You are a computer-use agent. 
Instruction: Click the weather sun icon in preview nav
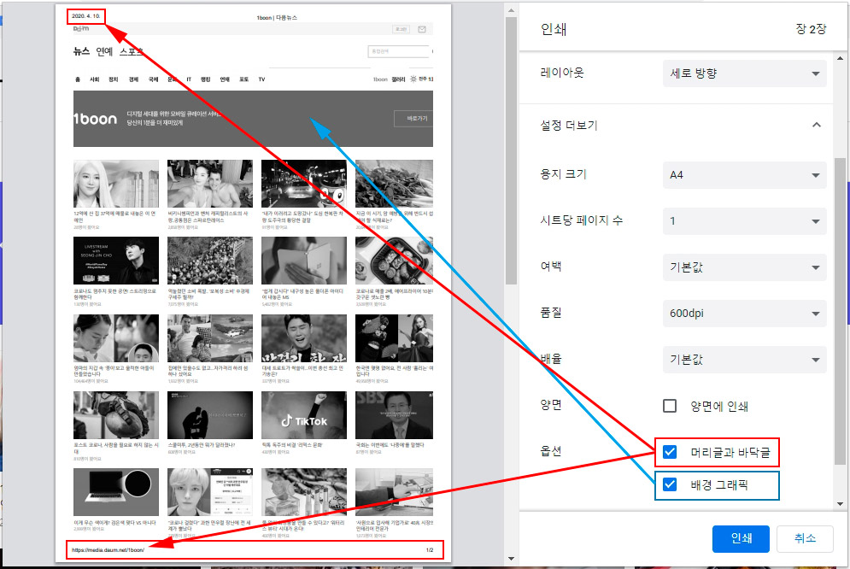pyautogui.click(x=413, y=79)
